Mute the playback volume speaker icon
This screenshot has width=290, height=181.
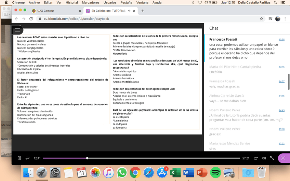tap(264, 158)
